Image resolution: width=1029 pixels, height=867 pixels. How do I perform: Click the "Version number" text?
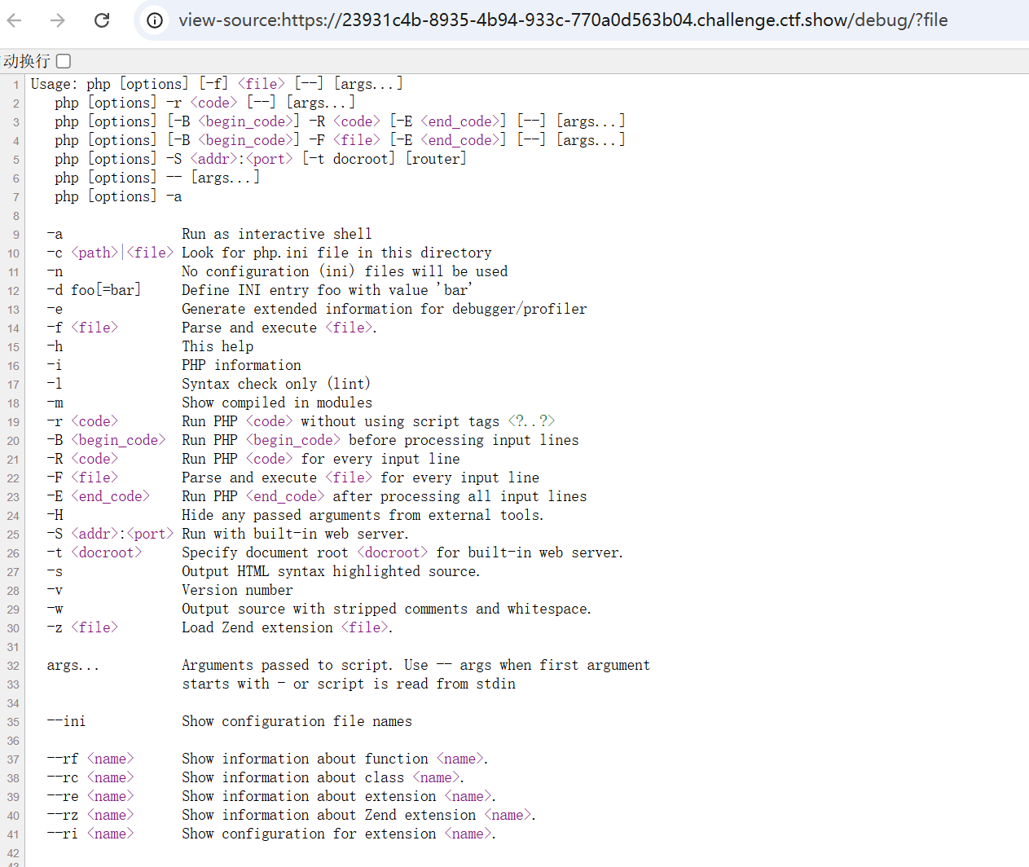click(237, 590)
